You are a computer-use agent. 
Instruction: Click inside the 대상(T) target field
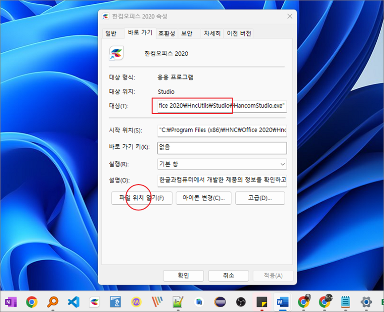222,106
